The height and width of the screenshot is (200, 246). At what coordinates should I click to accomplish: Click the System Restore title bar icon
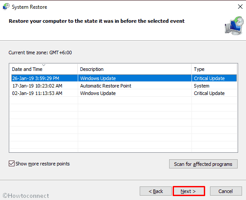coord(6,7)
